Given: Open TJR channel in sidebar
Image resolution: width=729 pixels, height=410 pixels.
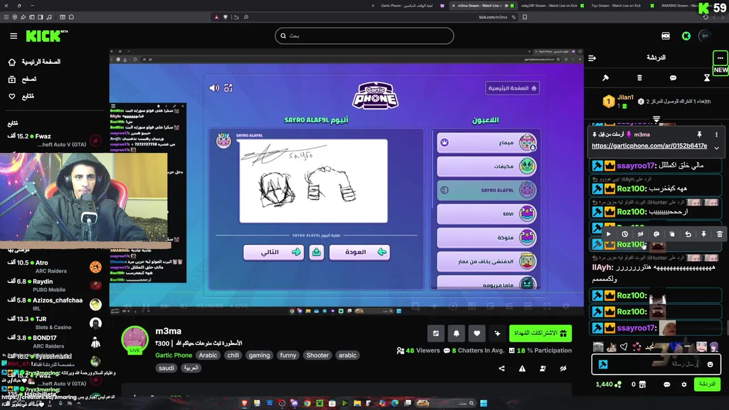Looking at the screenshot, I should tap(54, 323).
